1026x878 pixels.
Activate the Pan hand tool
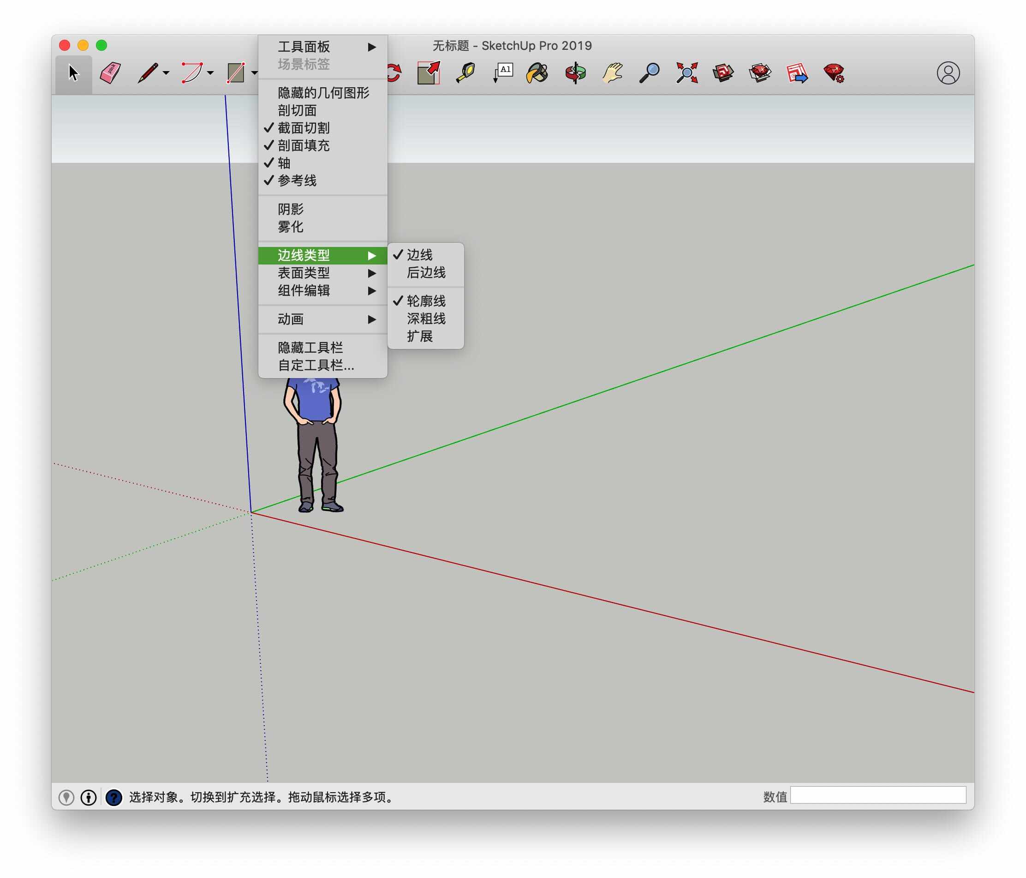pos(612,73)
